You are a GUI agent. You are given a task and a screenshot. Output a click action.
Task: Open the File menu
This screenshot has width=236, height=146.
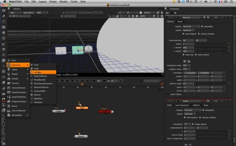tap(27, 2)
